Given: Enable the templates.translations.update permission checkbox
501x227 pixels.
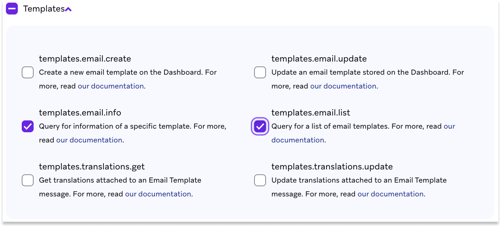Looking at the screenshot, I should coord(260,180).
